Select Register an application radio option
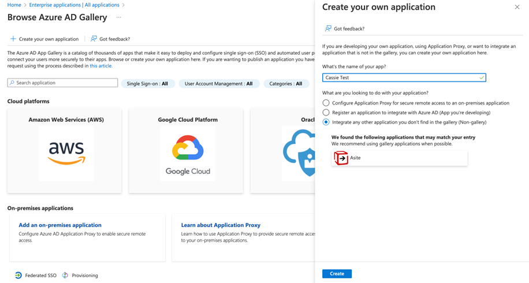The image size is (529, 283). 326,113
